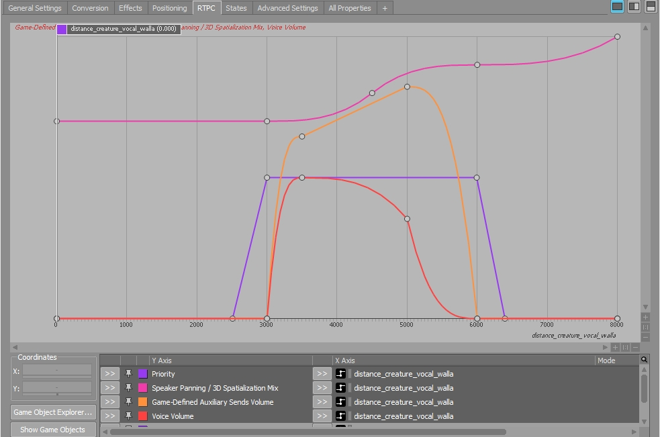Click the Game Parameter icon on the Voice Volume row
Viewport: 660px width, 437px height.
[x=340, y=416]
